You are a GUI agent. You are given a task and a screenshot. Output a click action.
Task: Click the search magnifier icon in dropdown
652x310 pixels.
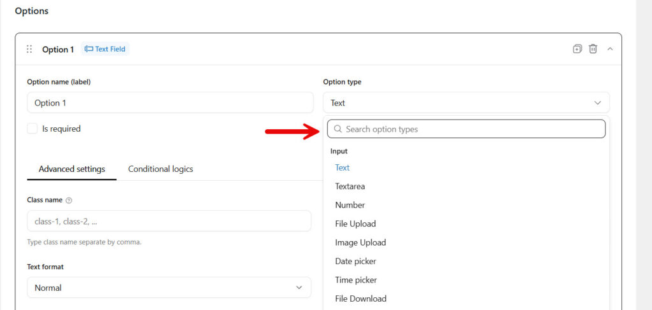pyautogui.click(x=338, y=129)
